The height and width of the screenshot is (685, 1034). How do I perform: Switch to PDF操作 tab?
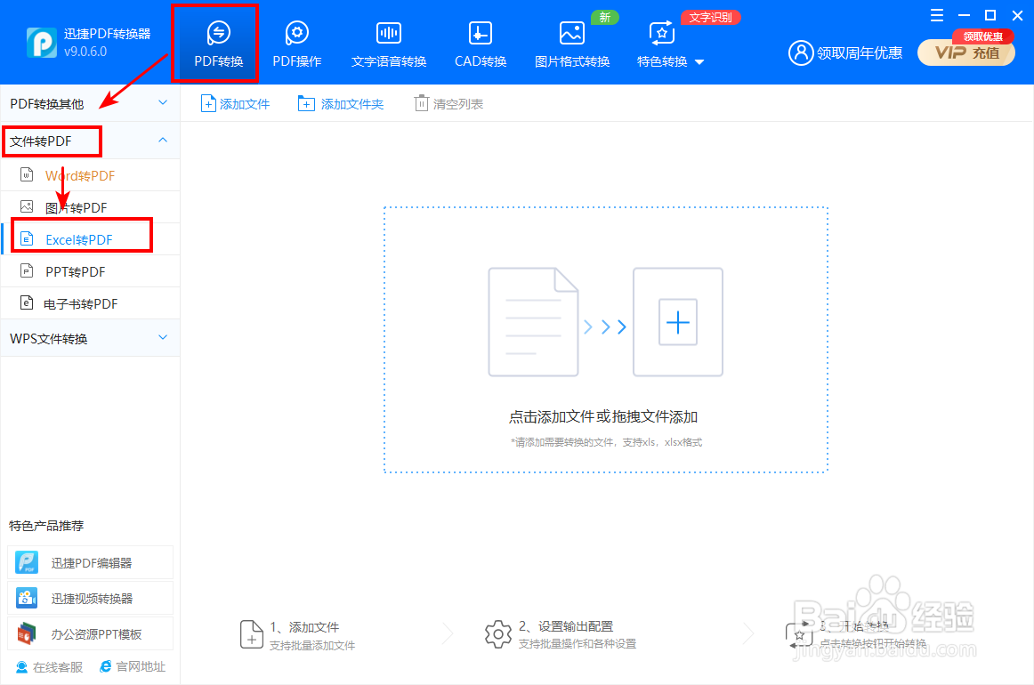pyautogui.click(x=296, y=44)
